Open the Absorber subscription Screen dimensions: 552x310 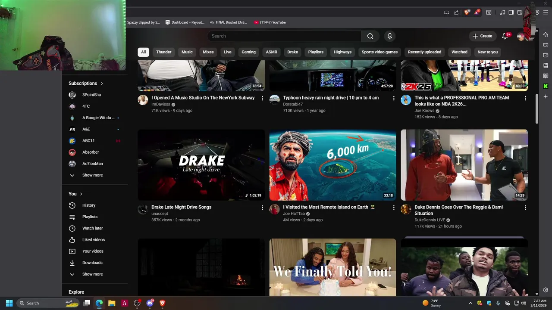95,152
